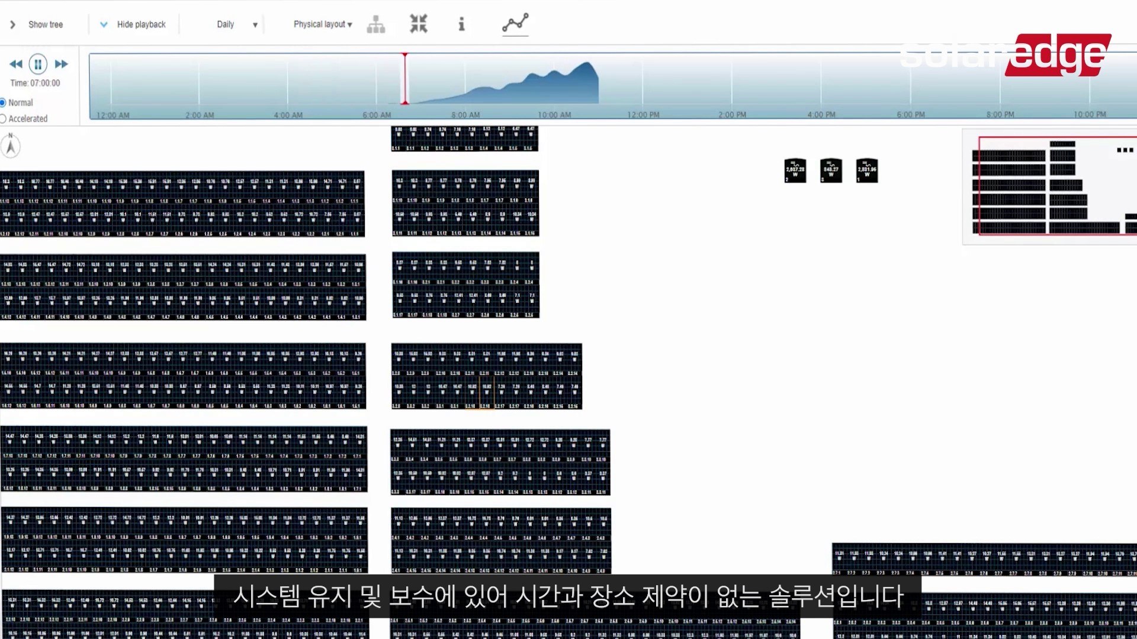The width and height of the screenshot is (1137, 639).
Task: Collapse playback with Hide playback
Action: 133,24
